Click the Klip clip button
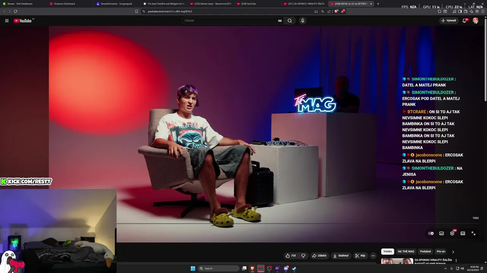487x273 pixels. [360, 256]
